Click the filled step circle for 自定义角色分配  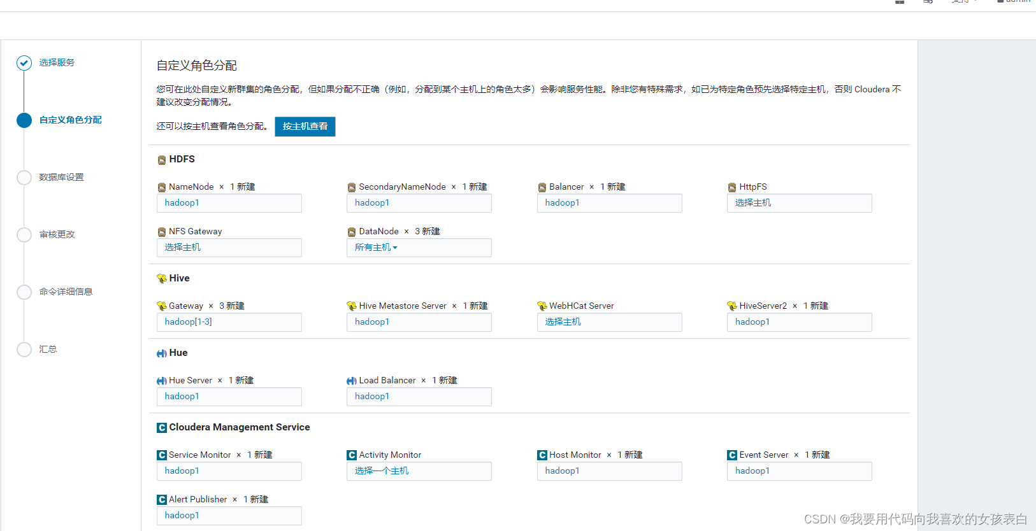coord(24,120)
